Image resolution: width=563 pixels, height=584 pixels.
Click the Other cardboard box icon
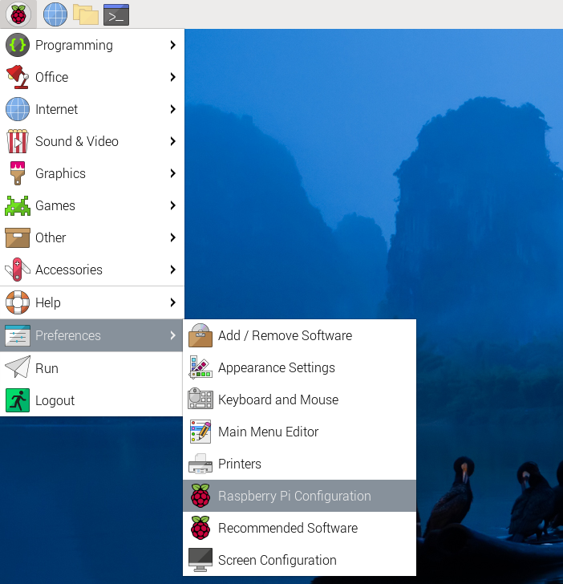[x=18, y=237]
